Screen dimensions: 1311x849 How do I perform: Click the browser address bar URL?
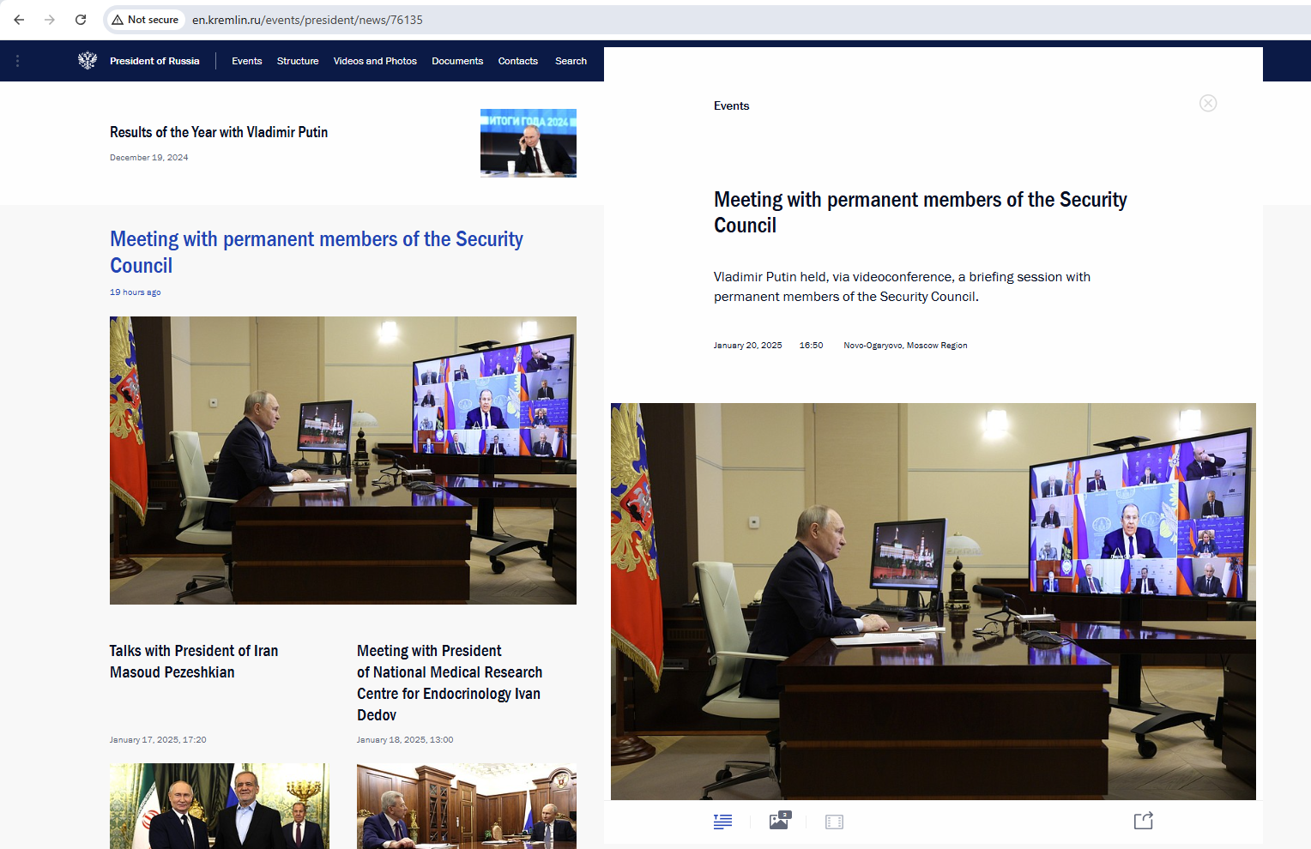click(x=307, y=20)
